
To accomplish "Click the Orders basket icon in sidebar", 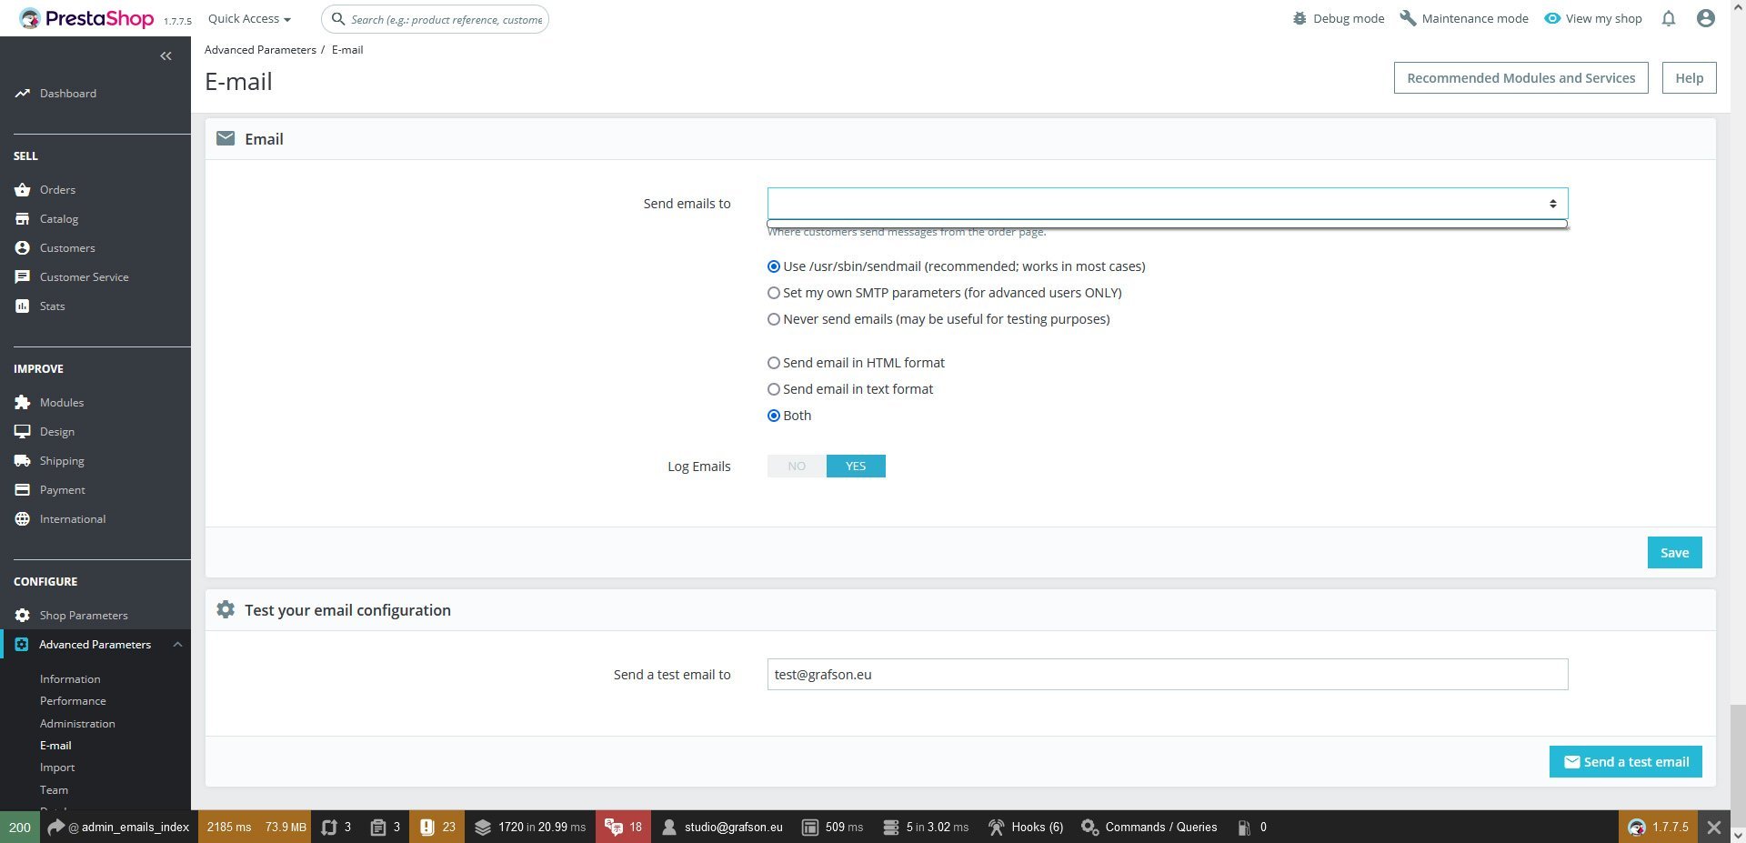I will [x=23, y=190].
